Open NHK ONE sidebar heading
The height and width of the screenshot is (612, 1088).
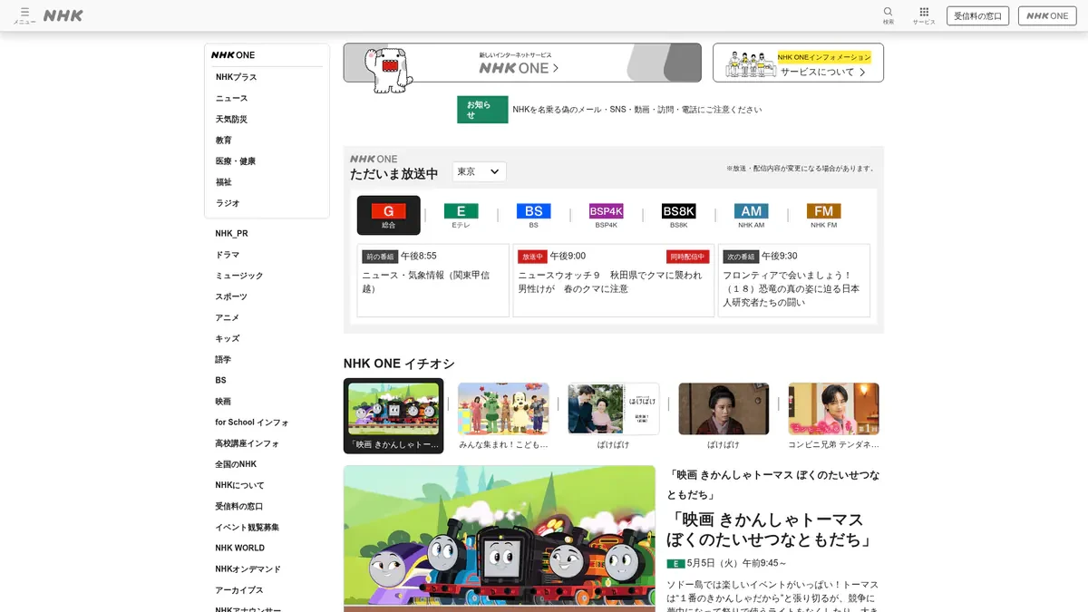tap(233, 55)
